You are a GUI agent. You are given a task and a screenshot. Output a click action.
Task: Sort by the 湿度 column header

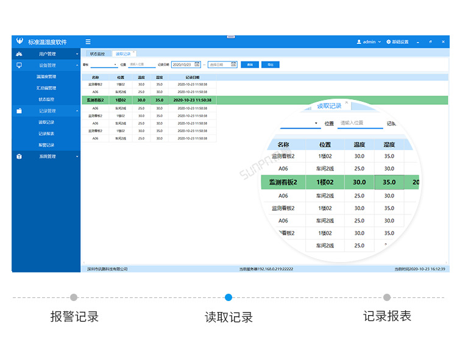click(160, 77)
